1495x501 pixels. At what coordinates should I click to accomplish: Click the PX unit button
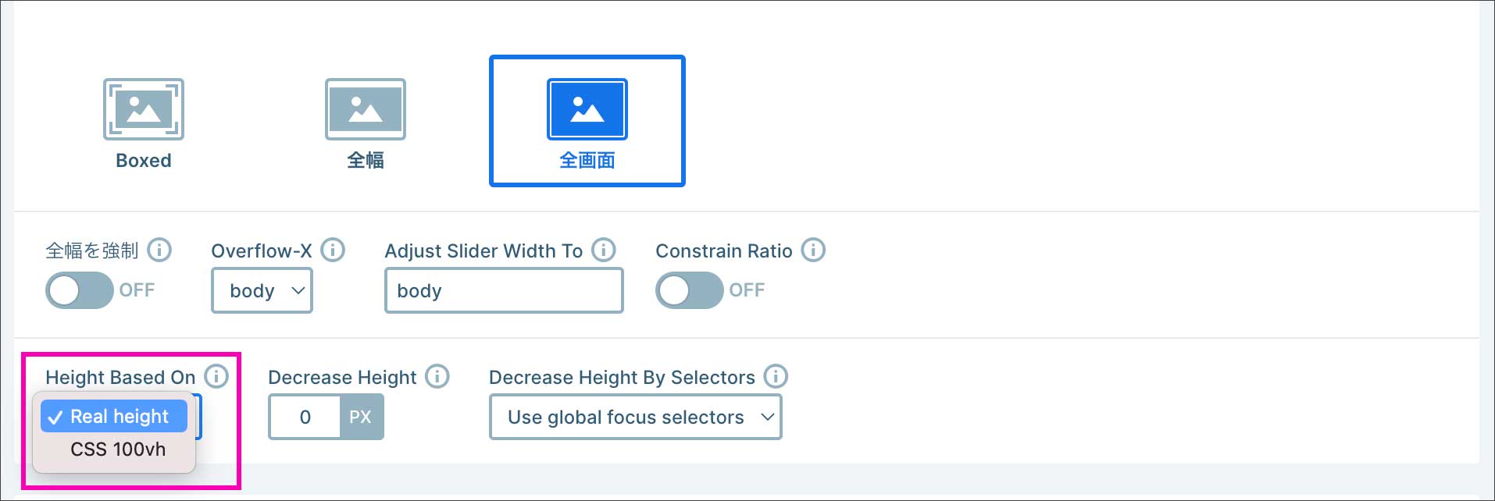[x=361, y=417]
